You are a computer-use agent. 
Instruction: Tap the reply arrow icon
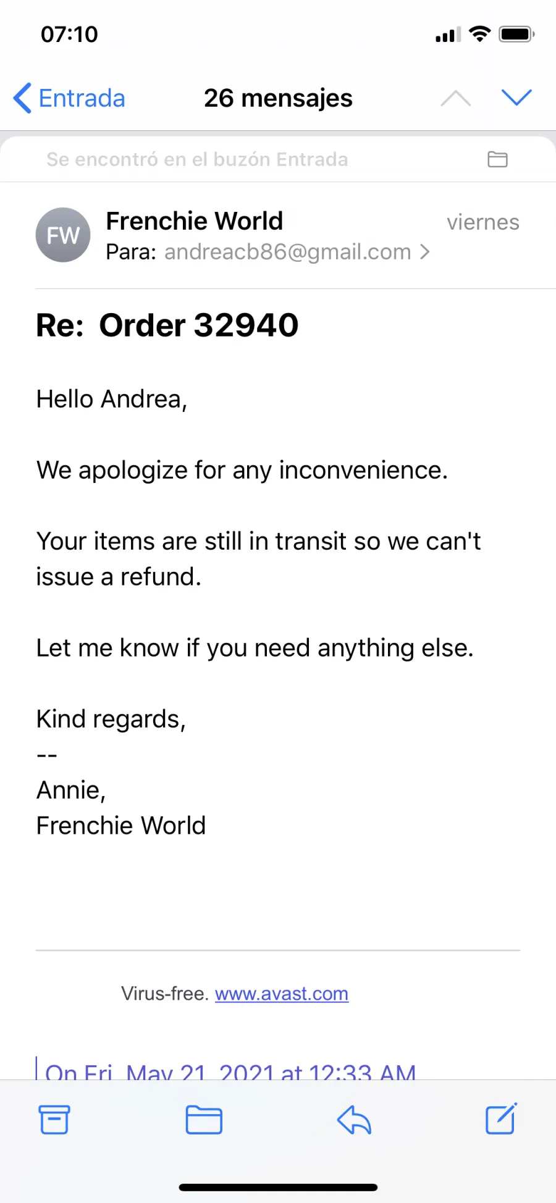(354, 1120)
